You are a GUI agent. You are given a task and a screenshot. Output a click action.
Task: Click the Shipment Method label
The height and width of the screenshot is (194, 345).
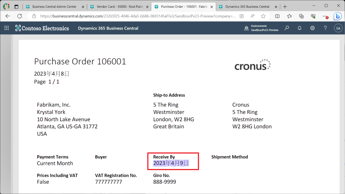(x=229, y=157)
